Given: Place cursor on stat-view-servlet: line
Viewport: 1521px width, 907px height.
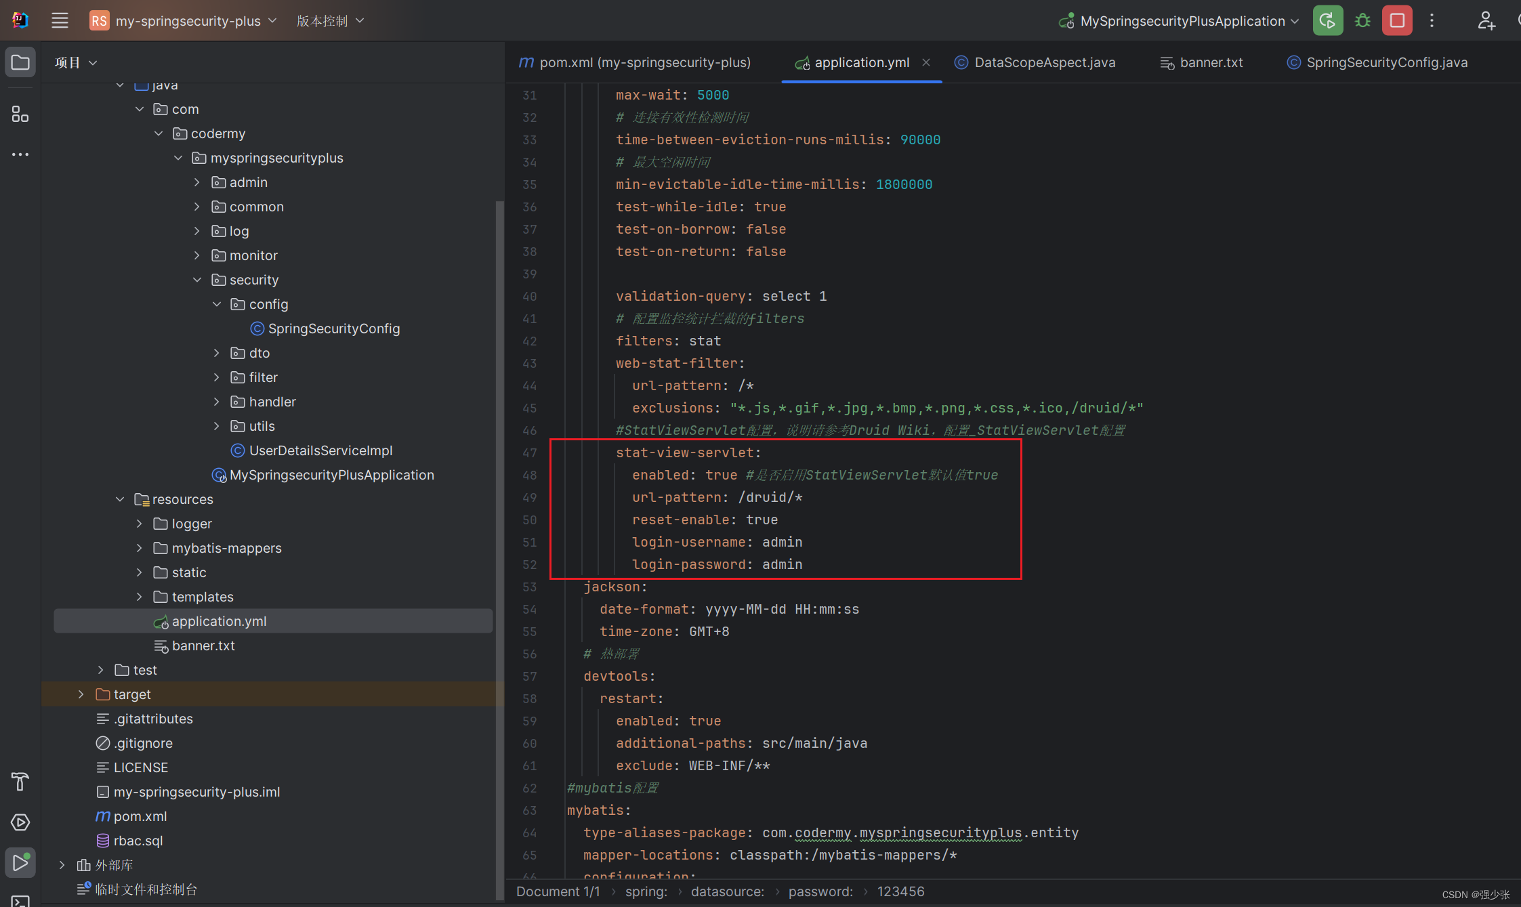Looking at the screenshot, I should (688, 452).
